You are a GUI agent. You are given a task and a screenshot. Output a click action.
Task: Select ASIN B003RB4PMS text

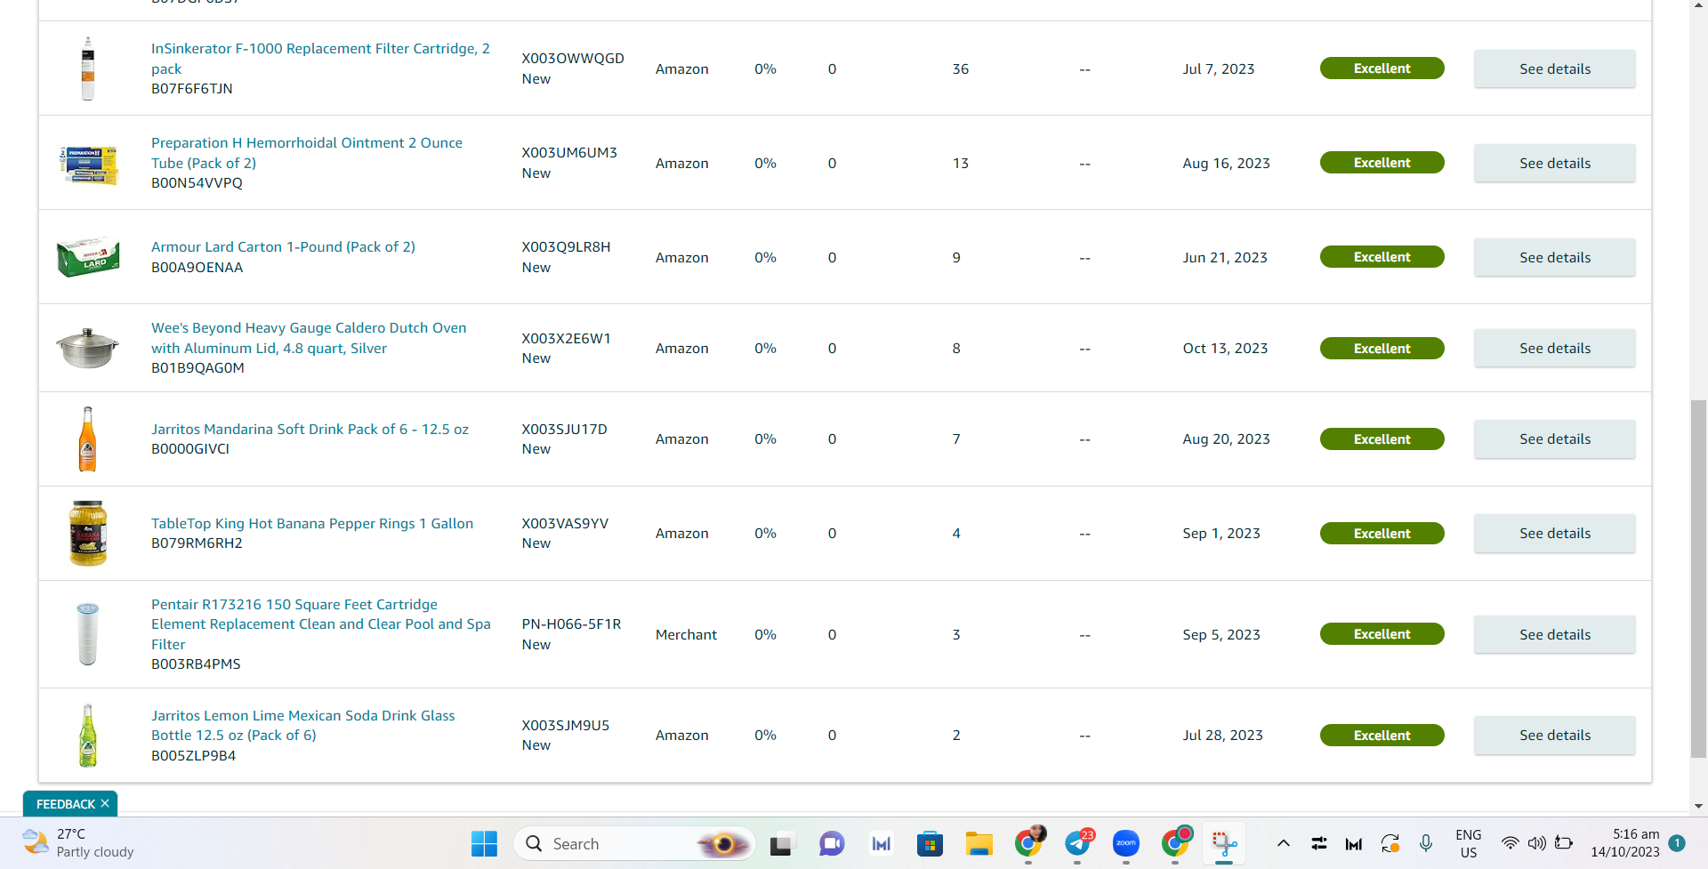tap(196, 664)
